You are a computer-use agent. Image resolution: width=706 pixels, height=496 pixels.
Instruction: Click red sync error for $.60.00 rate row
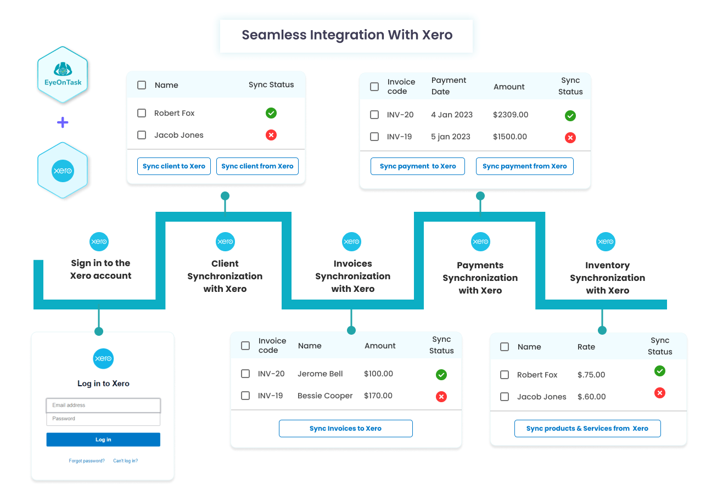pyautogui.click(x=660, y=393)
